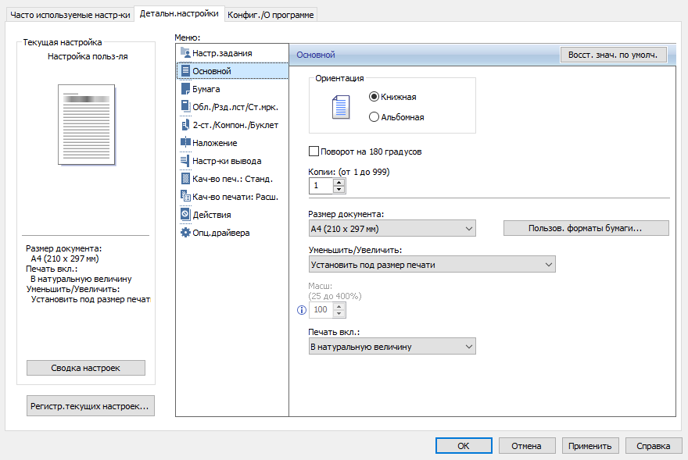
Task: Click the Бумага paper menu icon
Action: [185, 89]
